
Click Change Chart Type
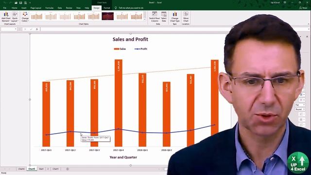click(x=175, y=17)
